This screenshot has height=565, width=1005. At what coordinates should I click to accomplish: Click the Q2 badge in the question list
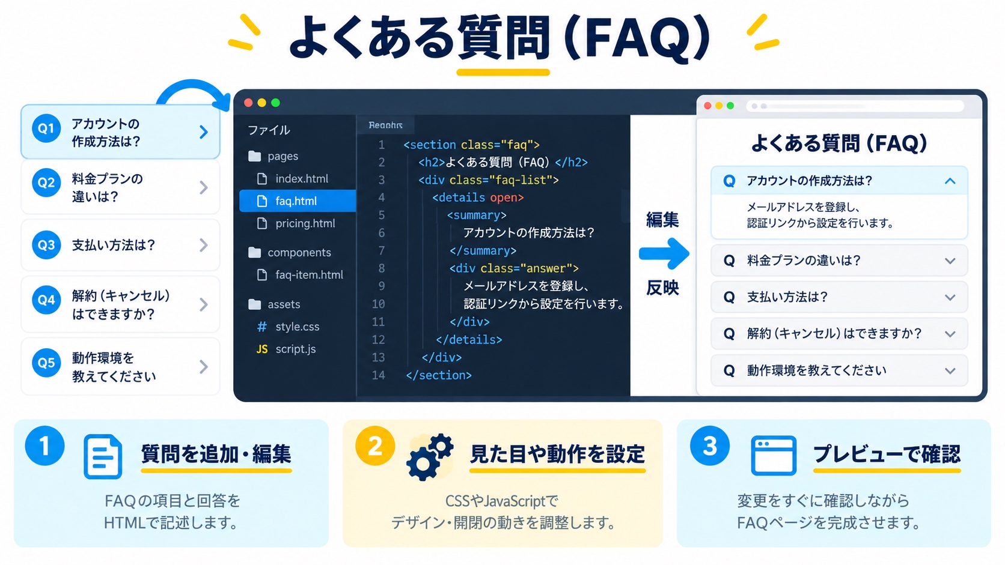click(x=46, y=183)
